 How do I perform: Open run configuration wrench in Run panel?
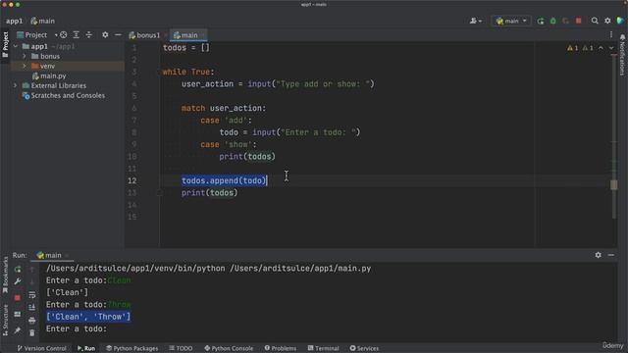(18, 281)
